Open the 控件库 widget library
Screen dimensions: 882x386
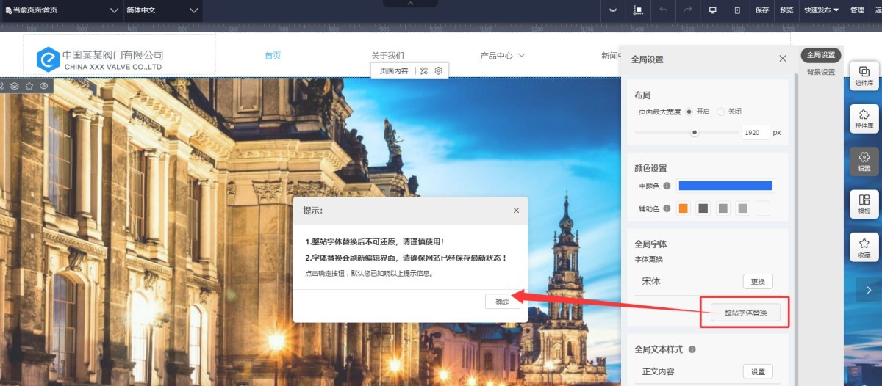coord(864,119)
